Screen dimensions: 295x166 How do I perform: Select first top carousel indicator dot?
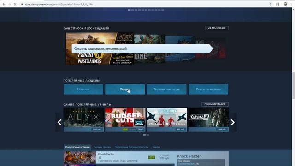click(129, 10)
